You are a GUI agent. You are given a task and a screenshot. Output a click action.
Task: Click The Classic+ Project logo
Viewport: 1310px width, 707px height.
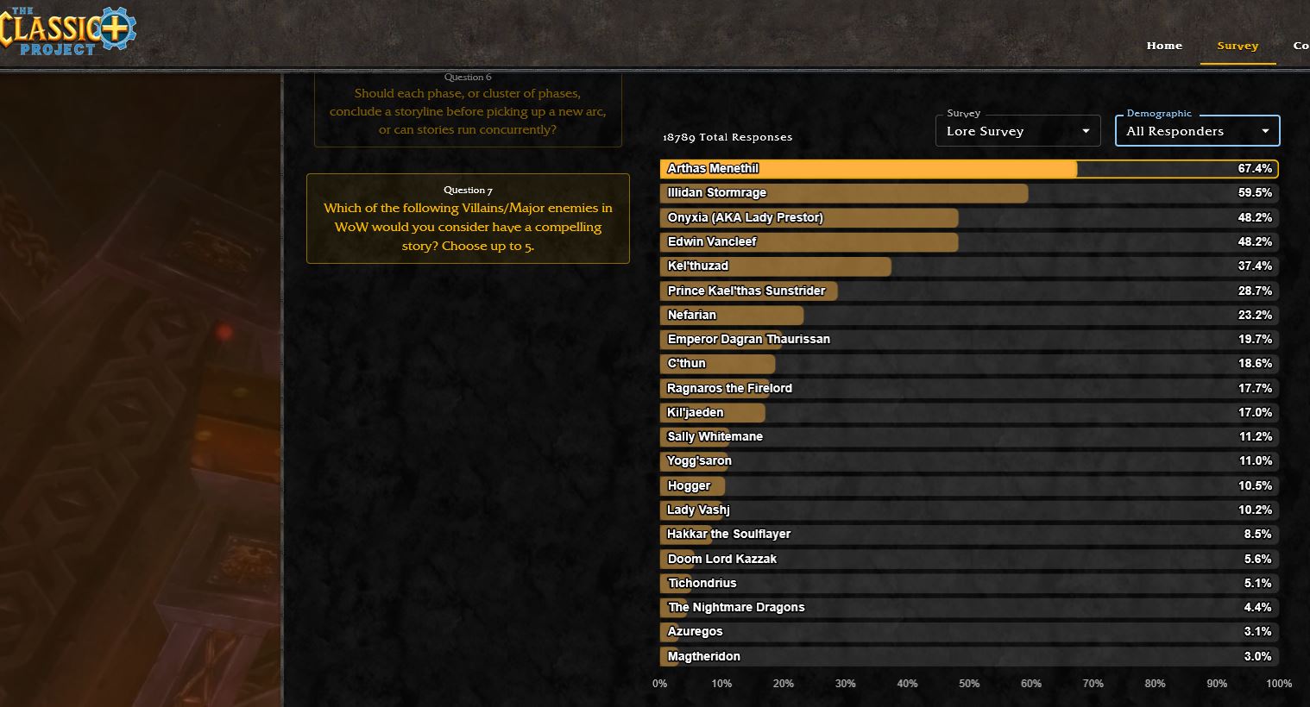67,32
